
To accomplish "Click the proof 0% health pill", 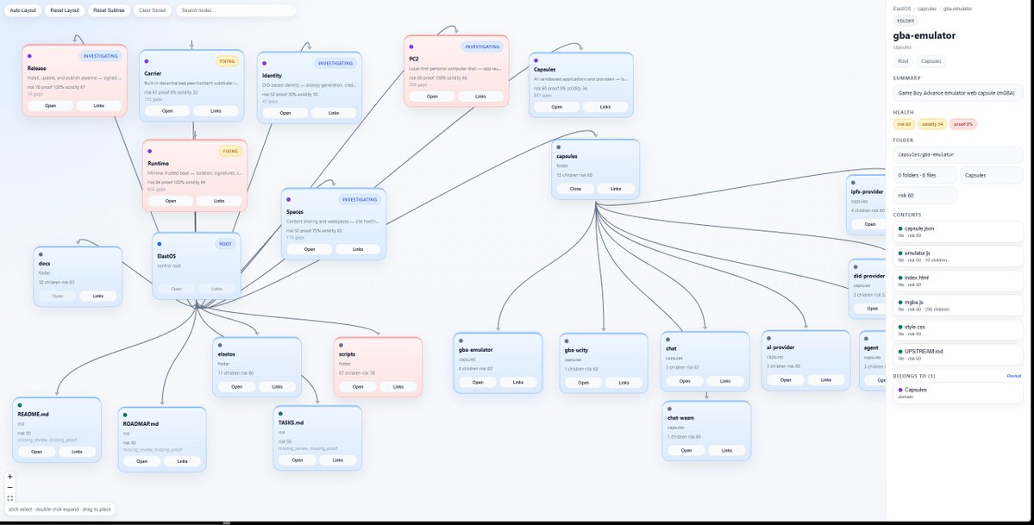I will (962, 124).
